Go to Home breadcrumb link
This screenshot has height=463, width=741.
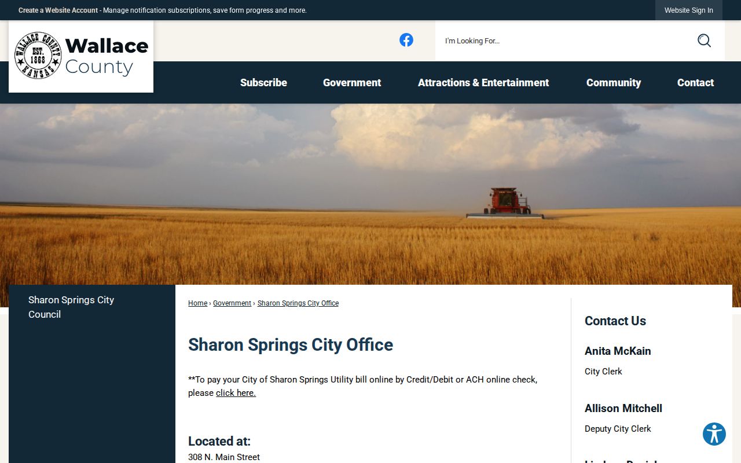point(197,303)
